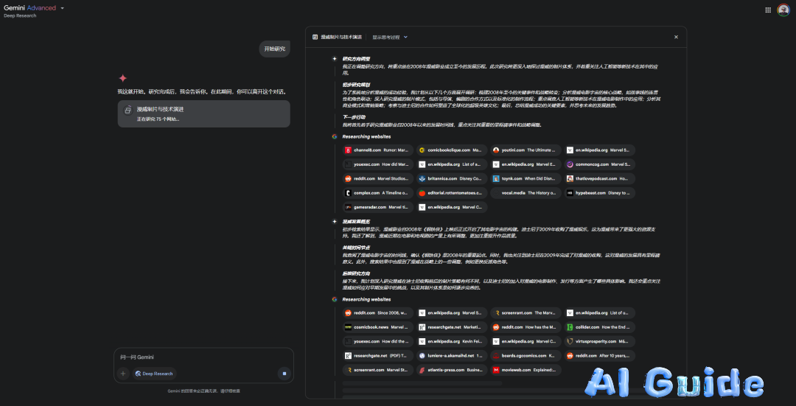796x406 pixels.
Task: Click the 开始研究 message bubble
Action: (x=275, y=49)
